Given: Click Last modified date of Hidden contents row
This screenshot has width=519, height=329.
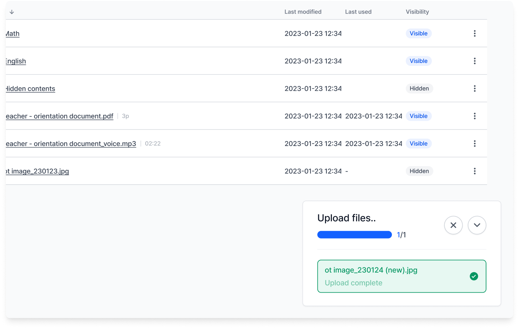Looking at the screenshot, I should [x=313, y=89].
